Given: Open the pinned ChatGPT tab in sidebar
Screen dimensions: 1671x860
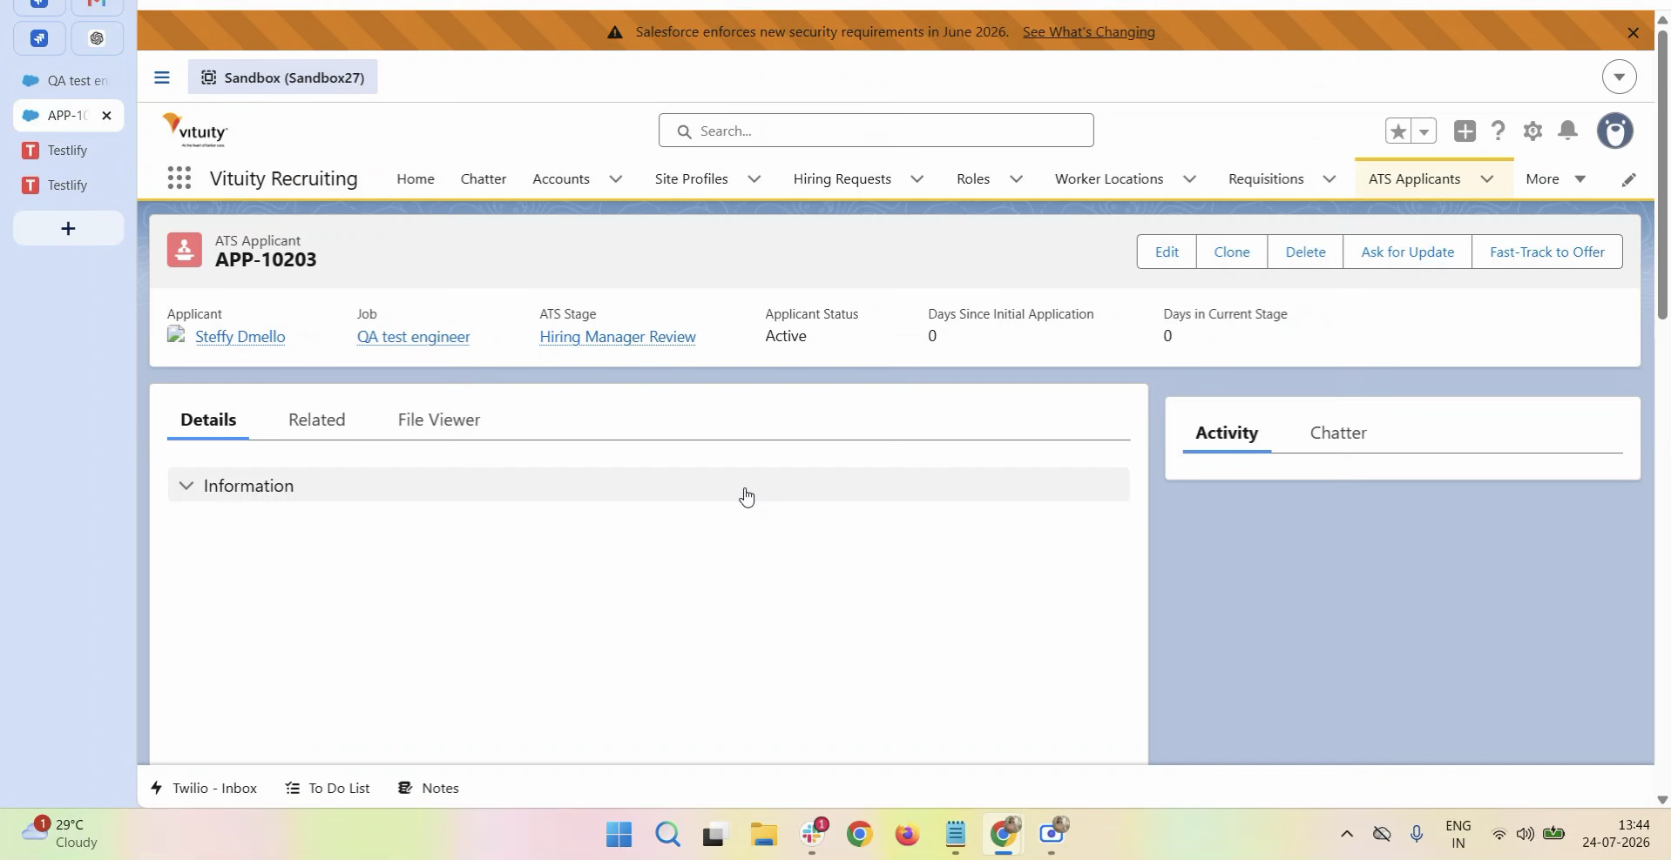Looking at the screenshot, I should (97, 38).
